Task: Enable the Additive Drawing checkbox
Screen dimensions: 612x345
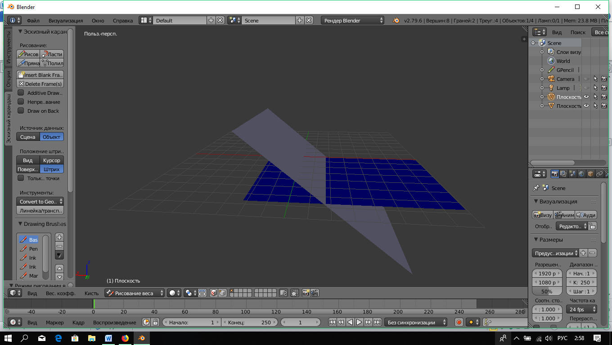Action: pos(21,93)
